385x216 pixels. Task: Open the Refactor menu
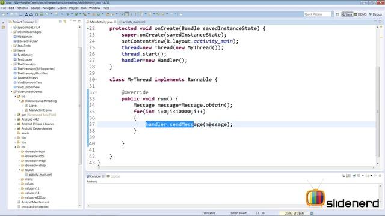click(x=22, y=8)
